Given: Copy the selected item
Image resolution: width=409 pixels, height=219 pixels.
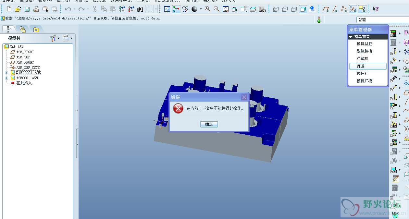Looking at the screenshot, I should (x=104, y=9).
